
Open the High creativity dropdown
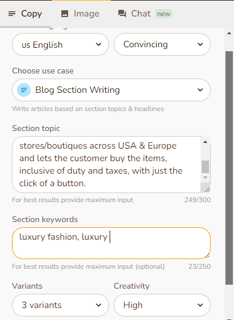coord(162,305)
